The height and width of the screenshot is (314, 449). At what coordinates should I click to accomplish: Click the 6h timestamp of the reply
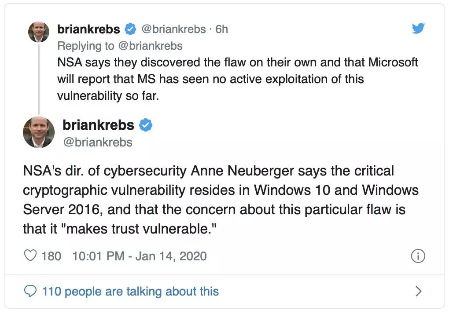221,29
